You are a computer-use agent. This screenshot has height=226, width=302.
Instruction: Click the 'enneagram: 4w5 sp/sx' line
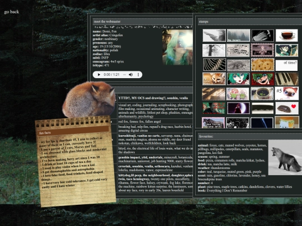click(x=108, y=61)
